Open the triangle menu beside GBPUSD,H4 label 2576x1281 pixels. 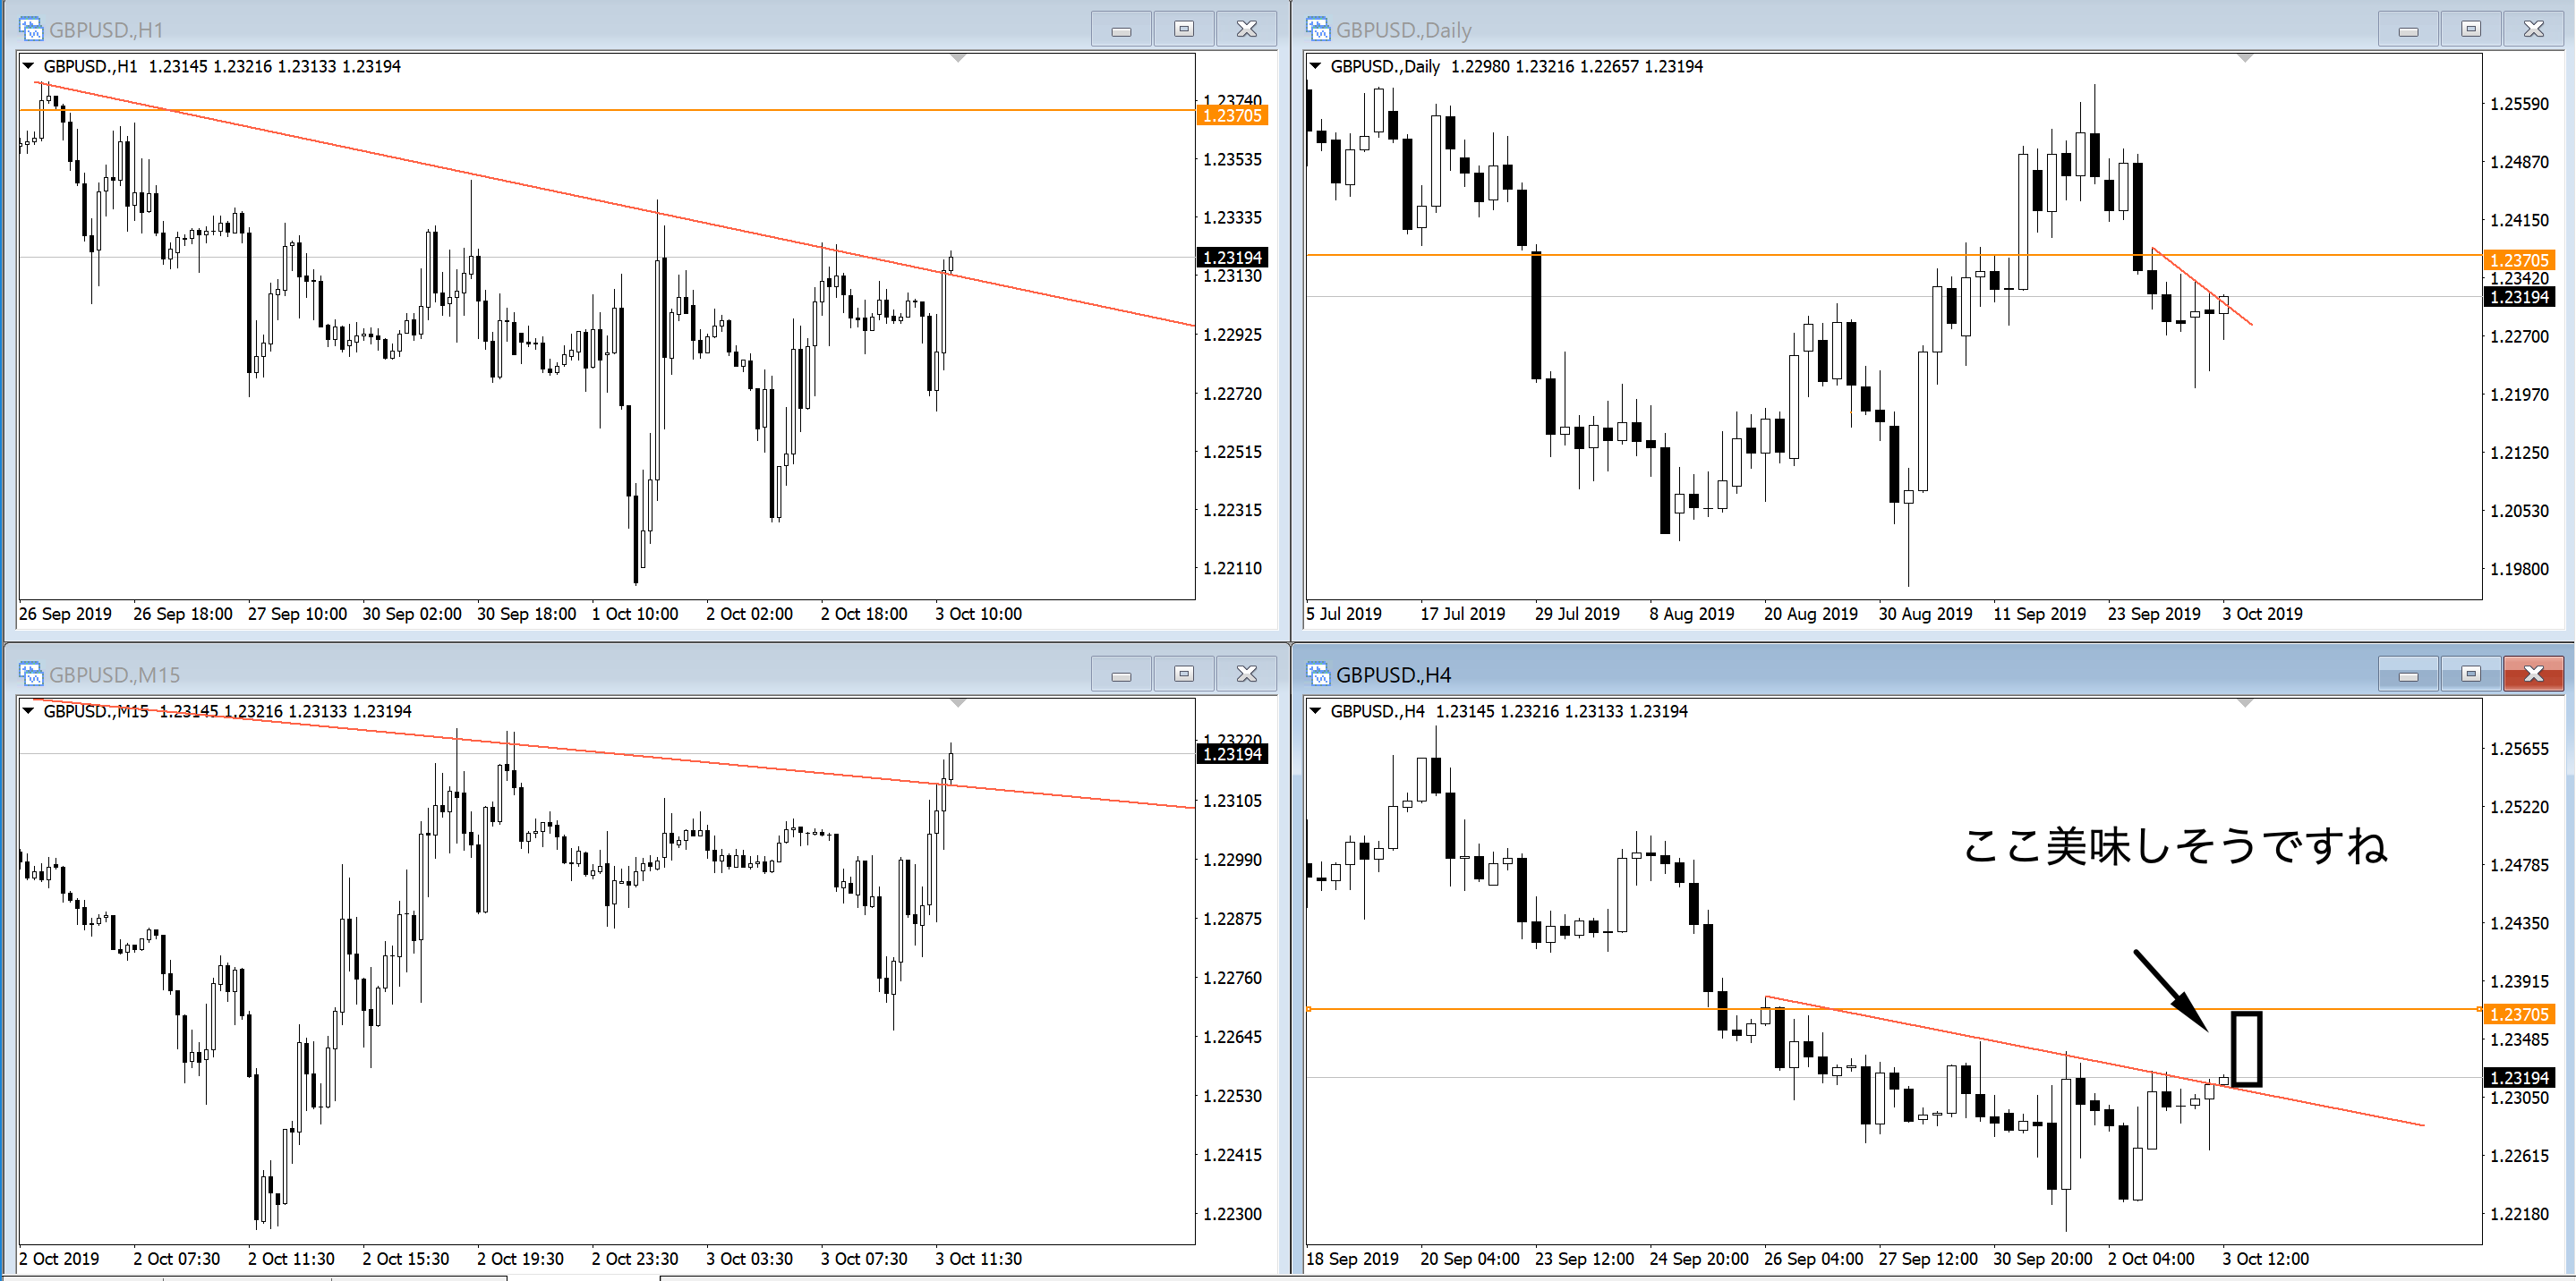point(1315,710)
